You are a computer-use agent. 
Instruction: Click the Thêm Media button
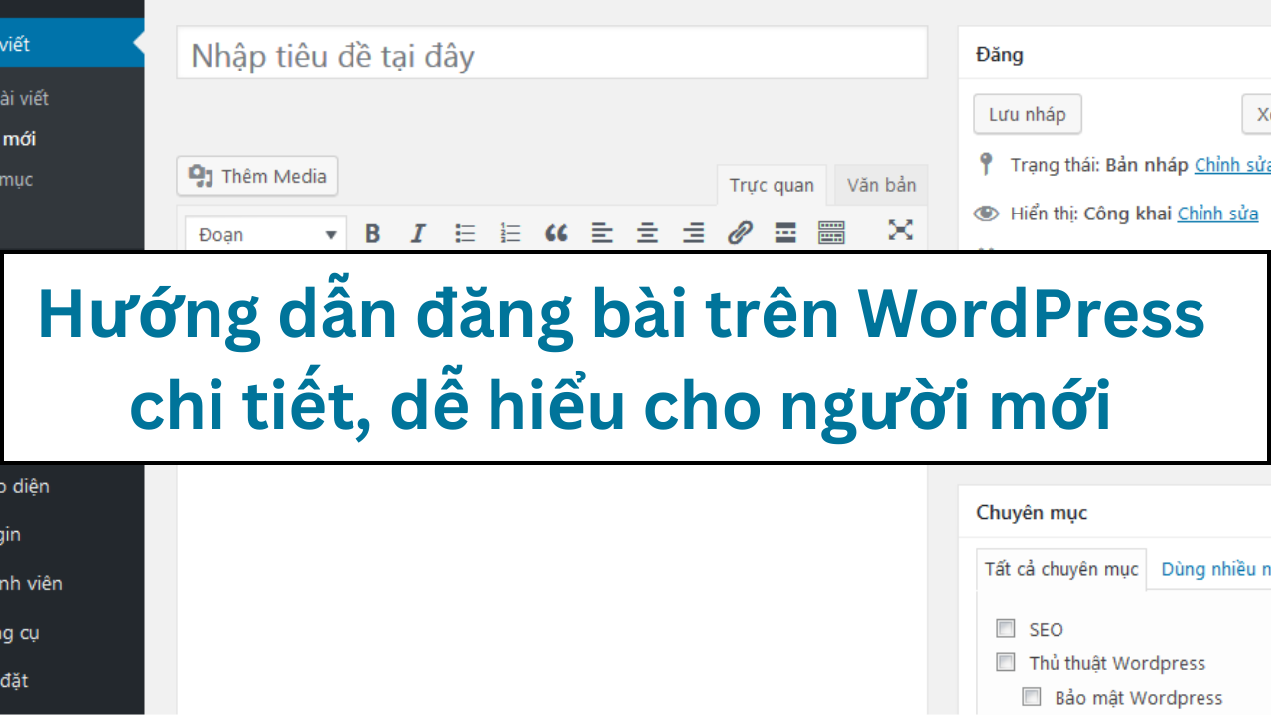point(256,176)
